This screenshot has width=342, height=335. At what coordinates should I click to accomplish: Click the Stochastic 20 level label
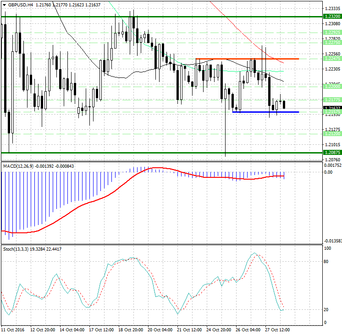point(326,310)
